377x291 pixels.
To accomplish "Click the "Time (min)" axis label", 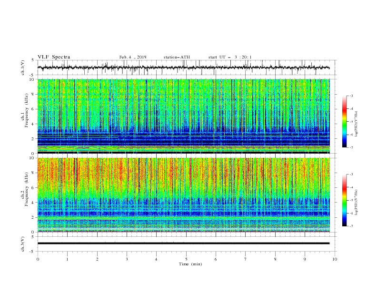I will pos(190,264).
